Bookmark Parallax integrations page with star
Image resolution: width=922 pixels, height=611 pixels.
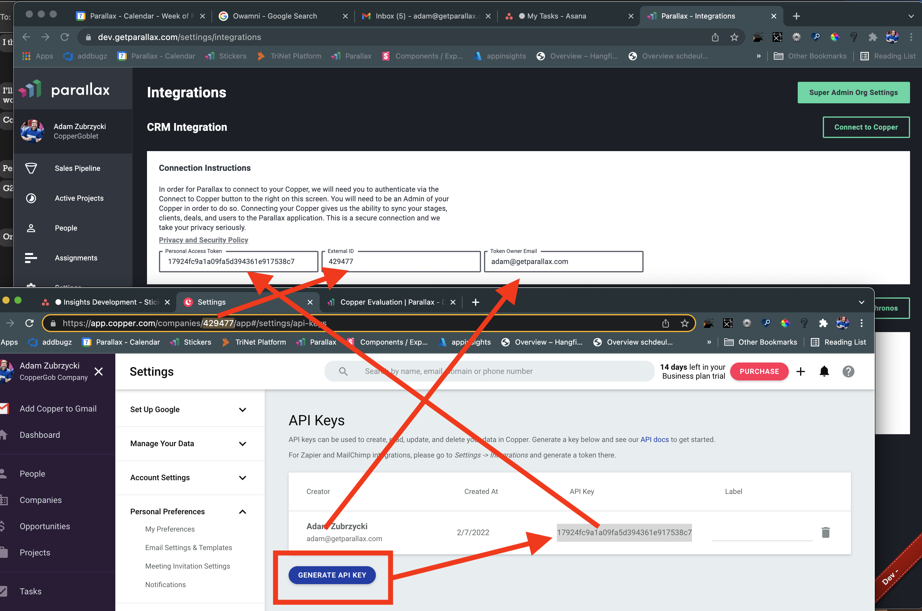tap(734, 37)
